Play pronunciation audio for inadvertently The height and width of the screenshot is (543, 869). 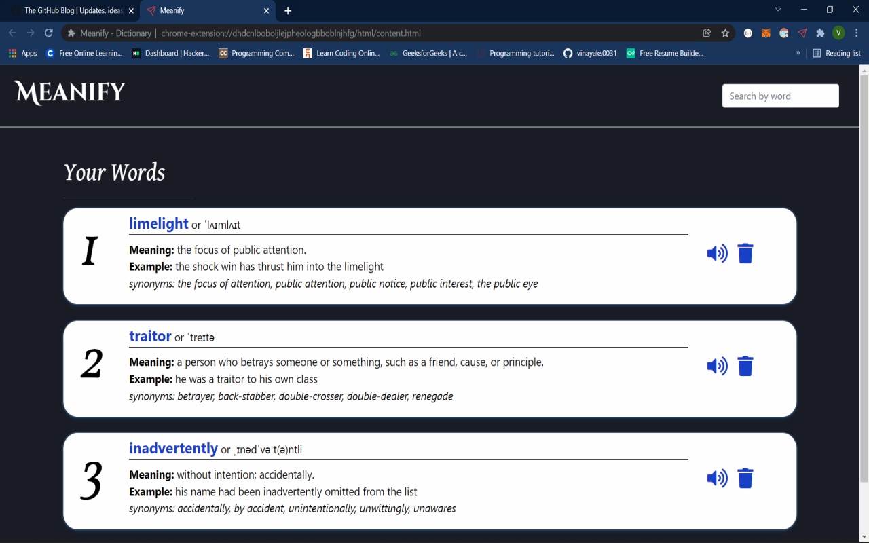(717, 479)
